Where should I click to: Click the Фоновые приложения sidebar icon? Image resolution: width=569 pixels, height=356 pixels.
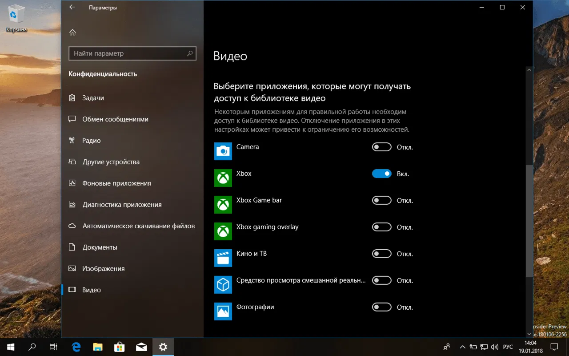coord(72,183)
